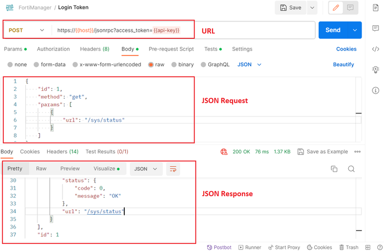Open the Pre-request Script tab

(x=171, y=49)
